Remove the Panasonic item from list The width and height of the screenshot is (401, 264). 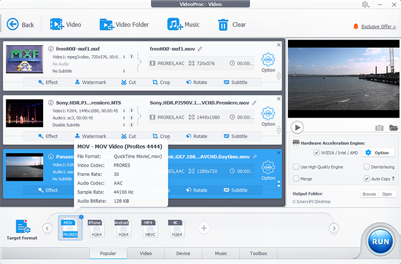[x=279, y=153]
